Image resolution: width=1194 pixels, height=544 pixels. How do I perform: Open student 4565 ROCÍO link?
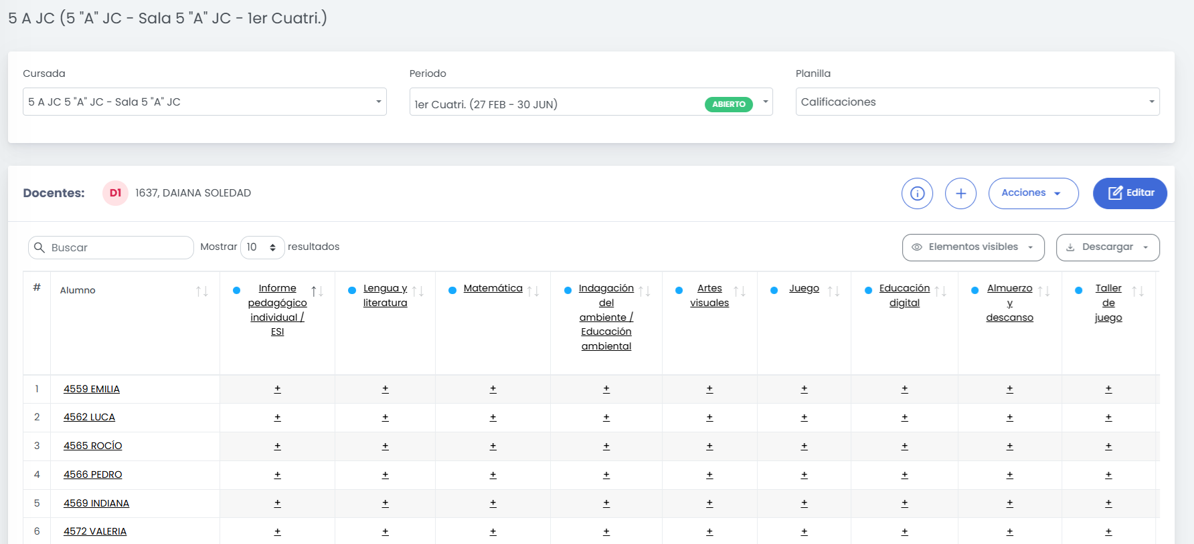click(93, 446)
